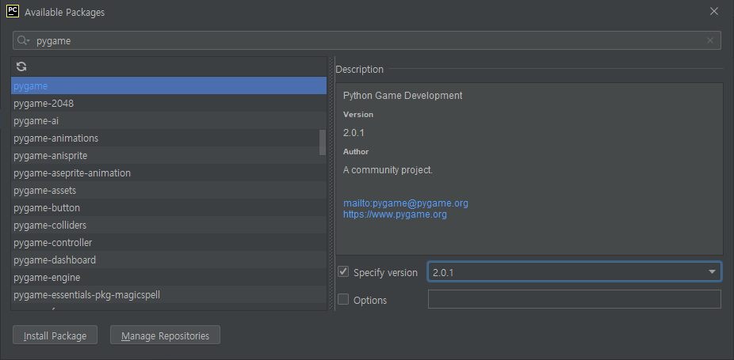The height and width of the screenshot is (360, 734).
Task: Select pygame-aseprite-animation package
Action: click(x=169, y=173)
